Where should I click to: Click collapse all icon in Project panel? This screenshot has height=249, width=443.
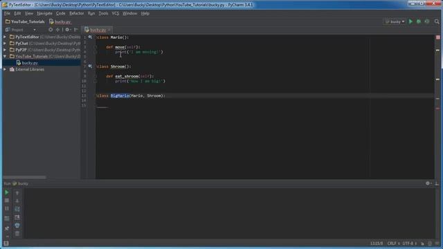point(57,30)
